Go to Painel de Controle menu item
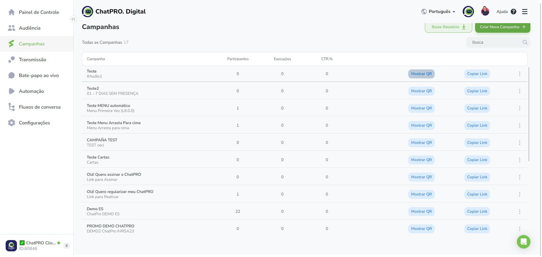 [37, 12]
